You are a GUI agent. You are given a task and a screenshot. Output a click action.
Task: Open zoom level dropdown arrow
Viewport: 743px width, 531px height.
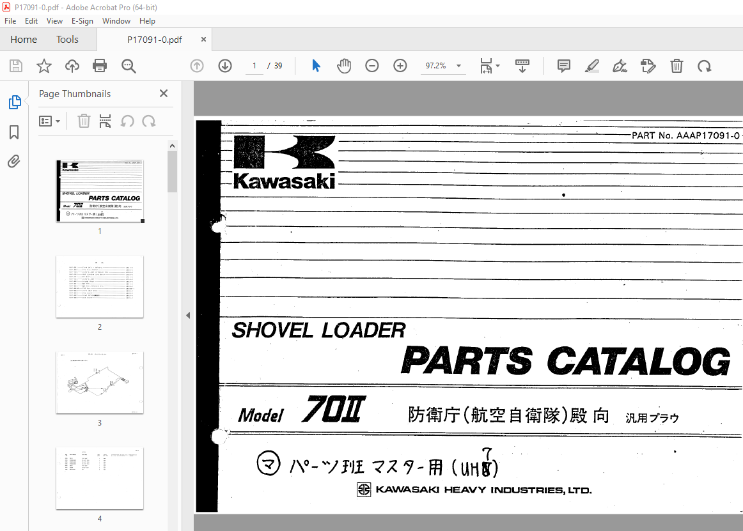coord(458,66)
